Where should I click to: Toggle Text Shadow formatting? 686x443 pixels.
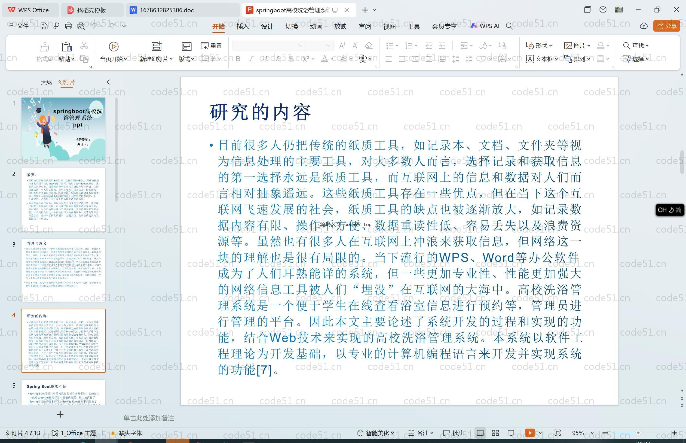click(x=291, y=59)
